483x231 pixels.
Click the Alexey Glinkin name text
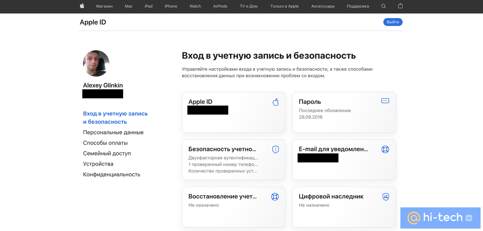(x=103, y=85)
